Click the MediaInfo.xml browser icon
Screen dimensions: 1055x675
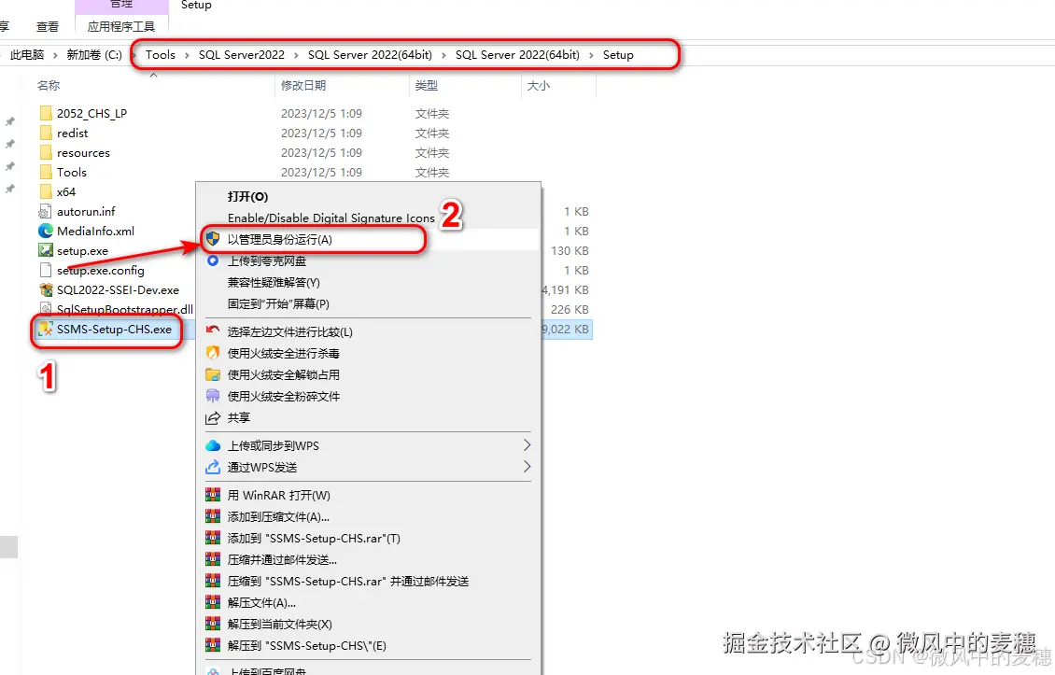point(44,231)
